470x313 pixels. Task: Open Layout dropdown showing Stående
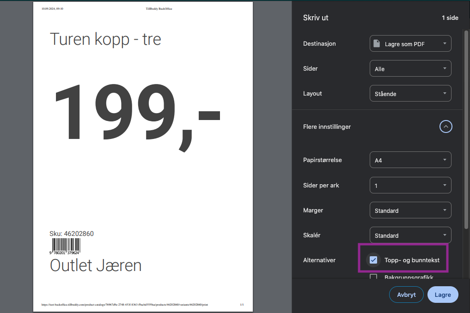tap(410, 93)
